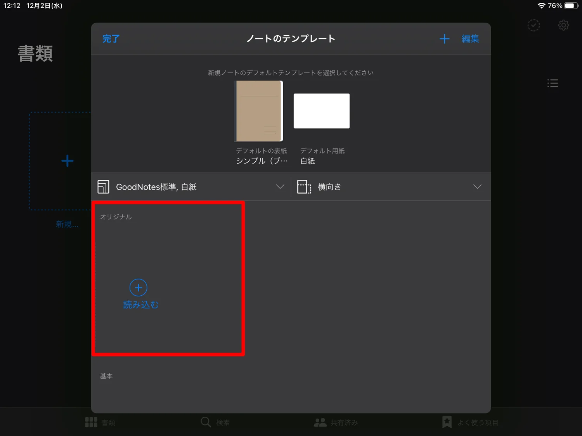Tap the plus icon to add a template
This screenshot has height=436, width=582.
coord(445,38)
